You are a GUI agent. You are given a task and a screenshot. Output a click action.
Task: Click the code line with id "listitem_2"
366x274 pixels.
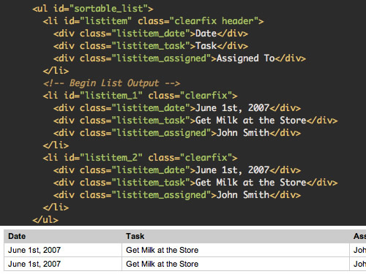coord(140,158)
